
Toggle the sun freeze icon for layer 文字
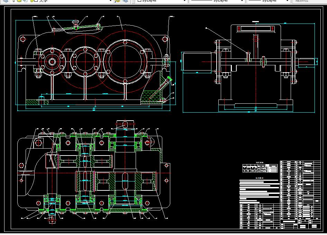point(19,1)
